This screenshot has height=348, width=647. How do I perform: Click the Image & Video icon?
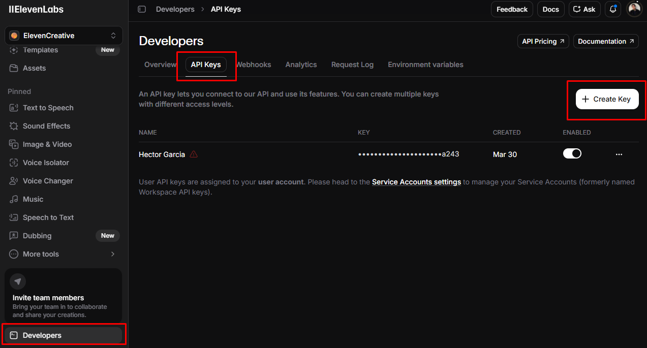[x=14, y=144]
